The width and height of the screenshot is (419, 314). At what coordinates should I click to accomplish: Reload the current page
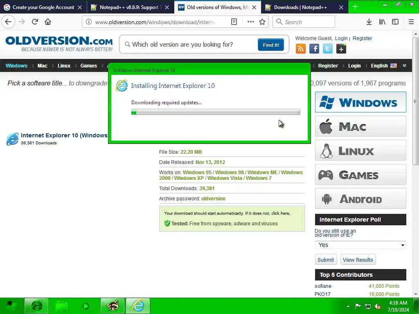point(35,22)
